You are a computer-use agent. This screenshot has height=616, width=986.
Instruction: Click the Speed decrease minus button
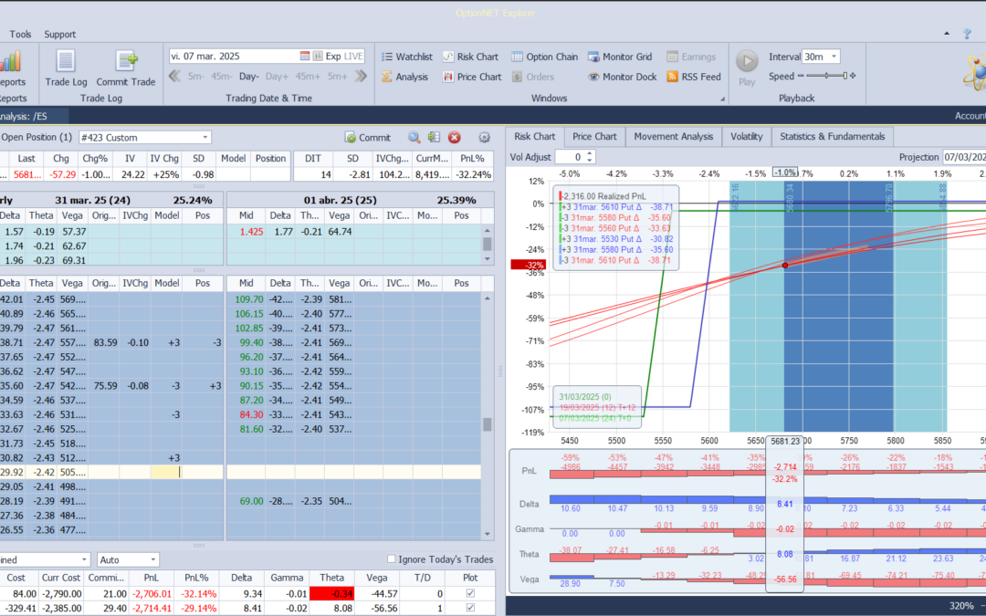tap(801, 76)
